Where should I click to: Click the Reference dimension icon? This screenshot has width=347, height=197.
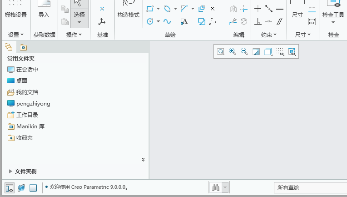pyautogui.click(x=312, y=21)
